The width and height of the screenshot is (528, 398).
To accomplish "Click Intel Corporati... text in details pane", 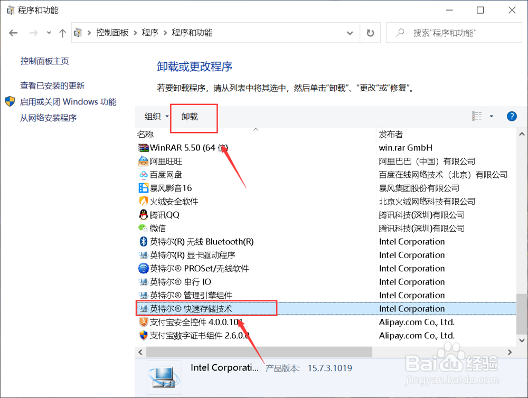I will tap(224, 368).
